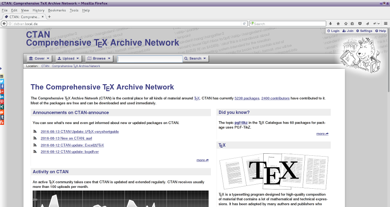Image resolution: width=390 pixels, height=207 pixels.
Task: Click the toolbar extension icon before dropdown arrow
Action: click(x=375, y=24)
